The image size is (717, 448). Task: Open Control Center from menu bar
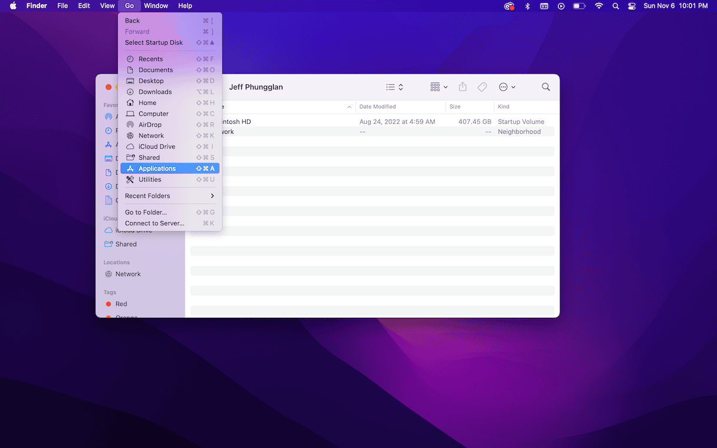(632, 6)
